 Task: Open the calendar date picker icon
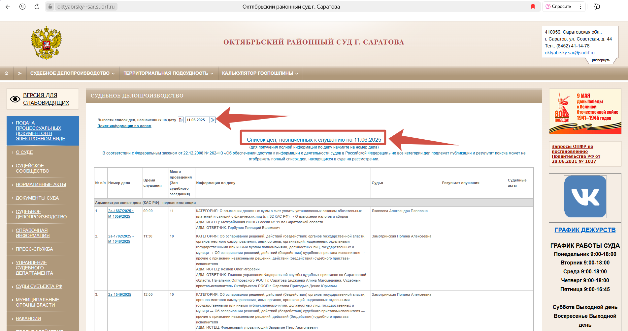point(181,120)
